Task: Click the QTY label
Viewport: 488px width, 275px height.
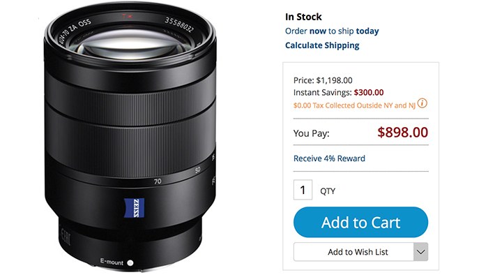Action: pos(328,191)
